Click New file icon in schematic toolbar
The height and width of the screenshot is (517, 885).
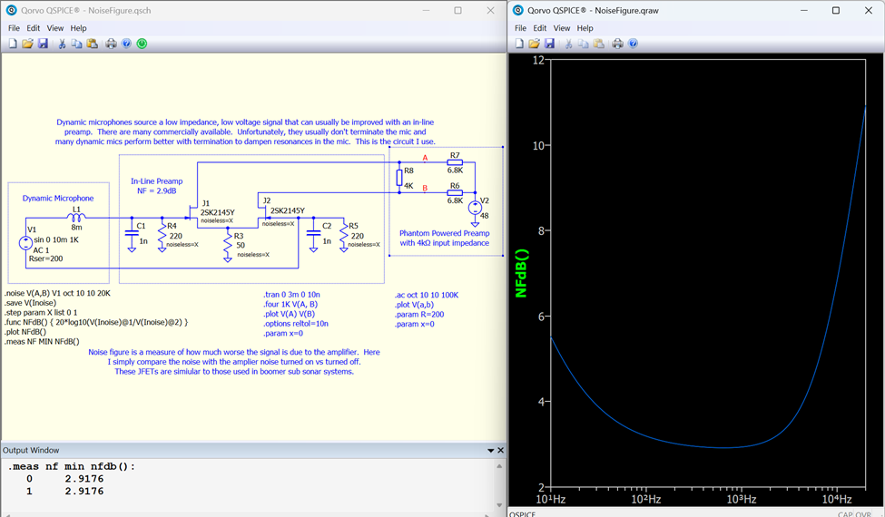tap(13, 44)
